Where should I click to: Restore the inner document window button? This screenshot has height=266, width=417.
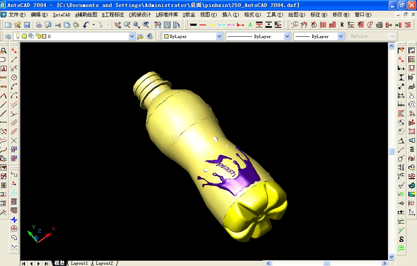406,15
